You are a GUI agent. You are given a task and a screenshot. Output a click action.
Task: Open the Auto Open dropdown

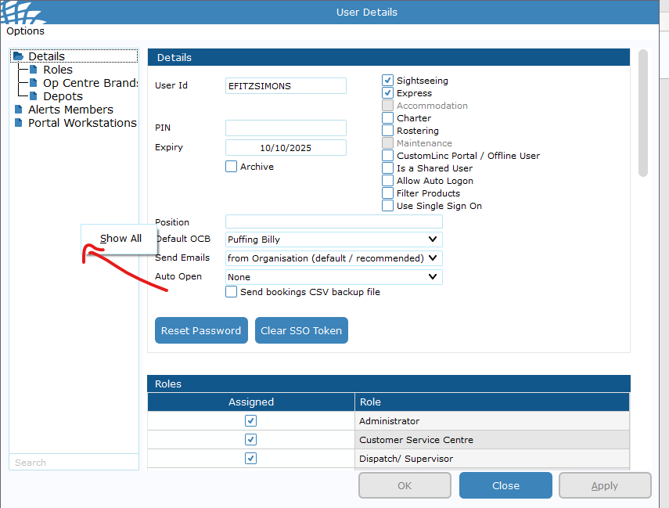point(433,277)
